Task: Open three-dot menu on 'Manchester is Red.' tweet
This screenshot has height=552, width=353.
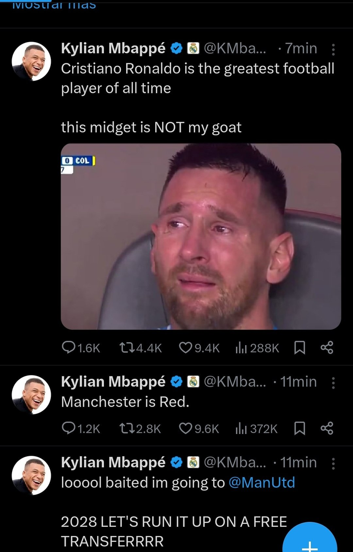Action: 333,383
